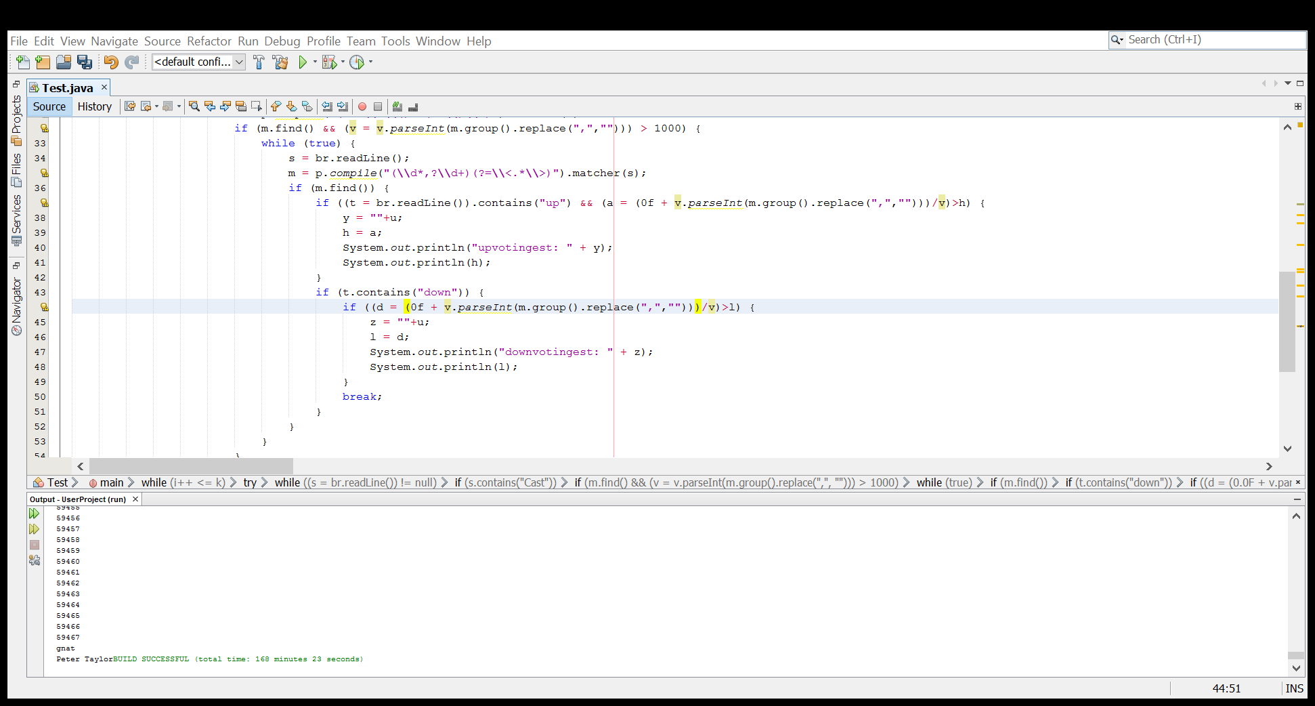Open the Debug menu

pos(282,41)
